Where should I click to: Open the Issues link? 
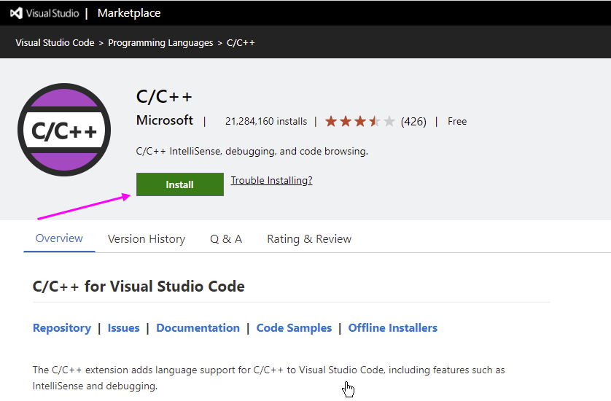123,328
